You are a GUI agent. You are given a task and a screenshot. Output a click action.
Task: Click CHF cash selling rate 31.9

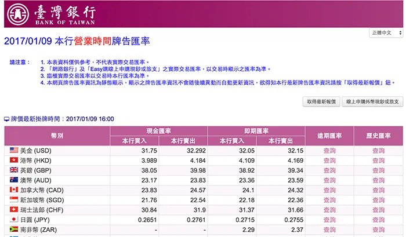[200, 210]
